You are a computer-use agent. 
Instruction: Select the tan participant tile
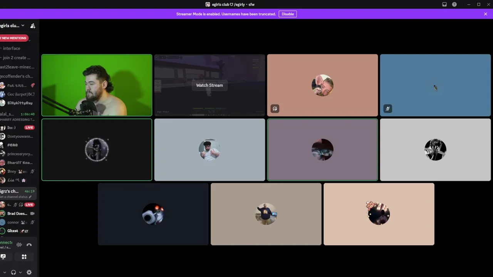tap(266, 214)
